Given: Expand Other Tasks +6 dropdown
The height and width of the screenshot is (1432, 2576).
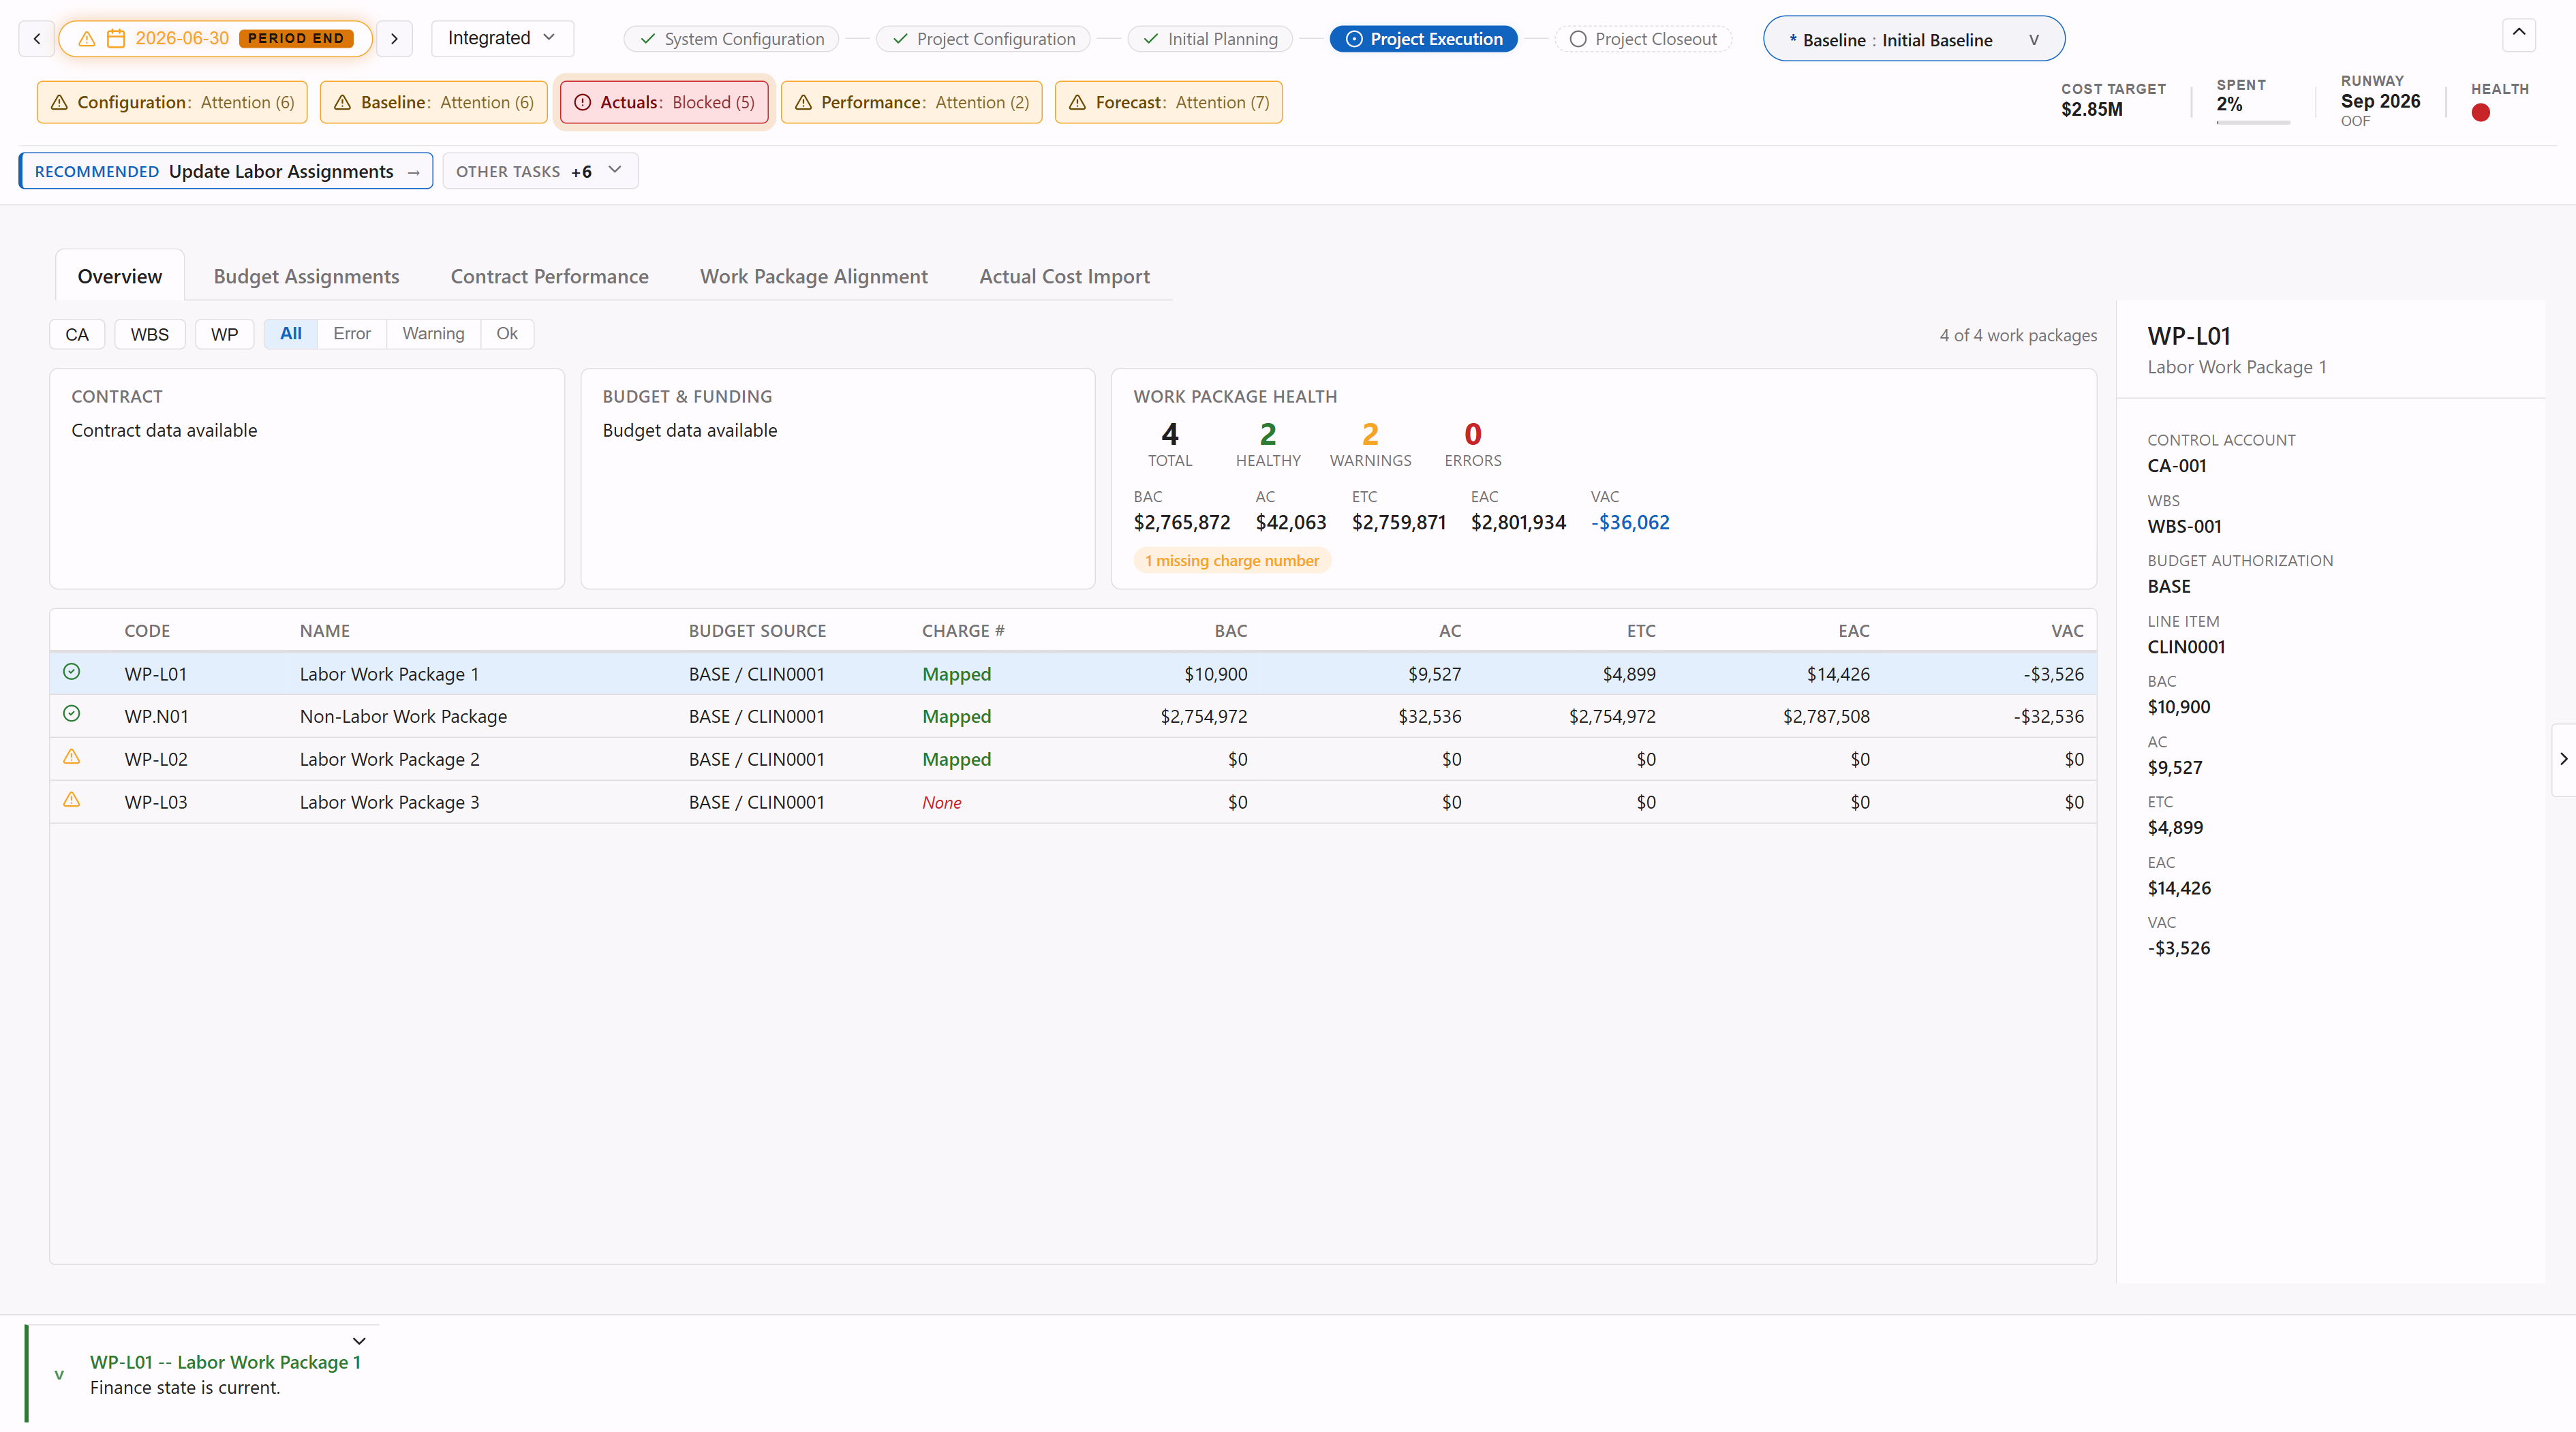Looking at the screenshot, I should click(x=540, y=171).
